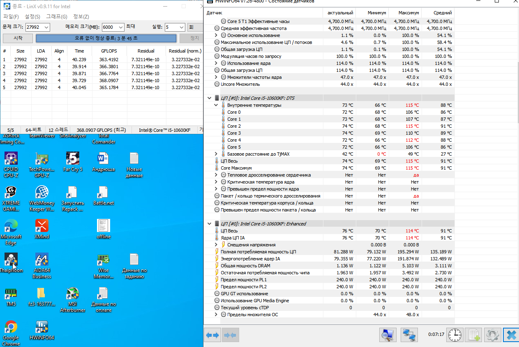This screenshot has width=519, height=347.
Task: Select the MSI Afterburner desktop icon
Action: [73, 299]
